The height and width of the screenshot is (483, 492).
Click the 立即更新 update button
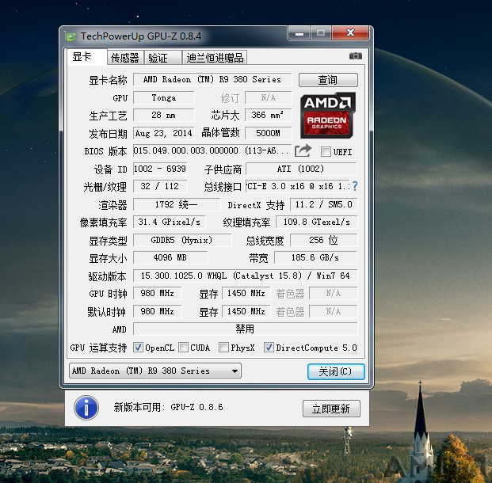click(331, 409)
